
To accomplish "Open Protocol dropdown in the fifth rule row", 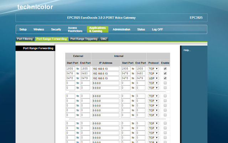I will pyautogui.click(x=154, y=88).
